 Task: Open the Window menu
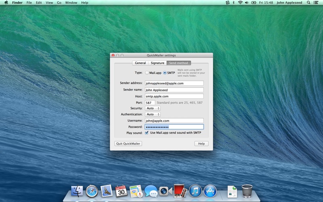[x=71, y=2]
